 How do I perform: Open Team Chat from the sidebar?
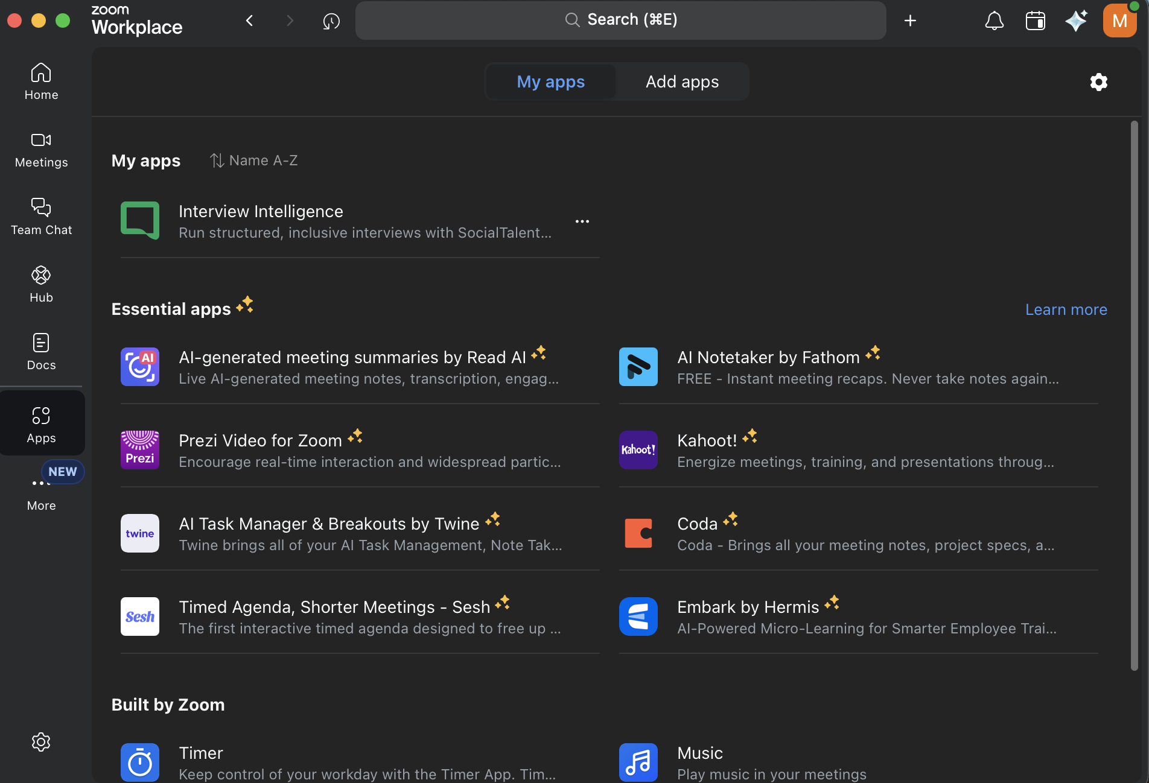coord(41,216)
